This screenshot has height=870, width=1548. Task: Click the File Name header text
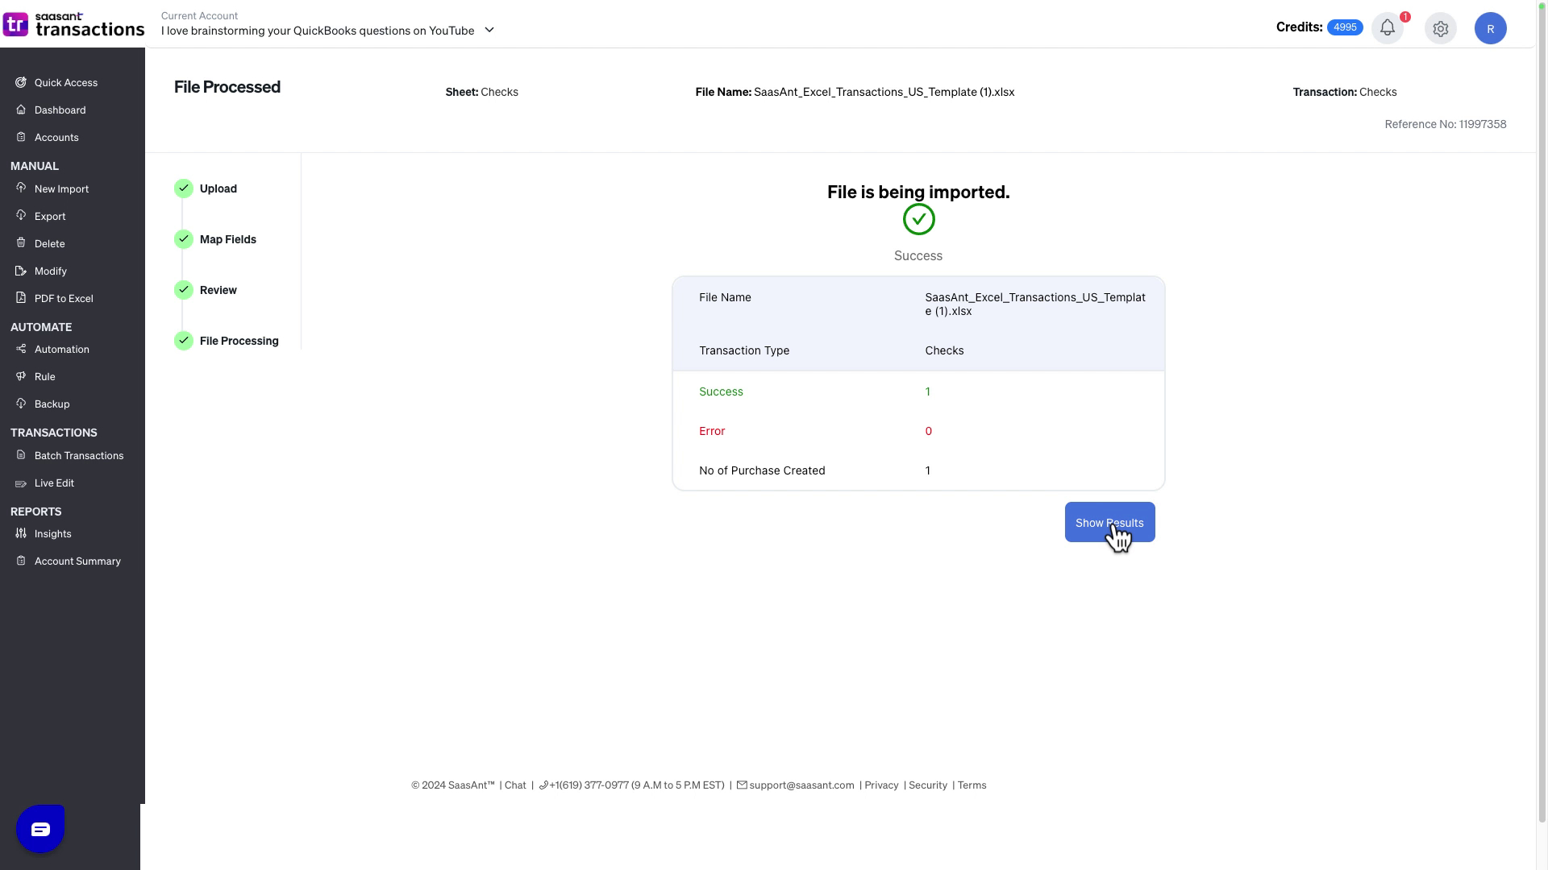pos(855,92)
